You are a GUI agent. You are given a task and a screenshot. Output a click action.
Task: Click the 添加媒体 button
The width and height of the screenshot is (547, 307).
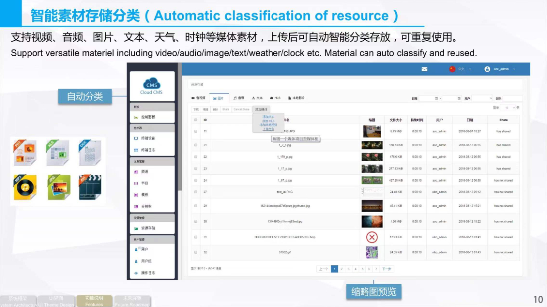[261, 109]
